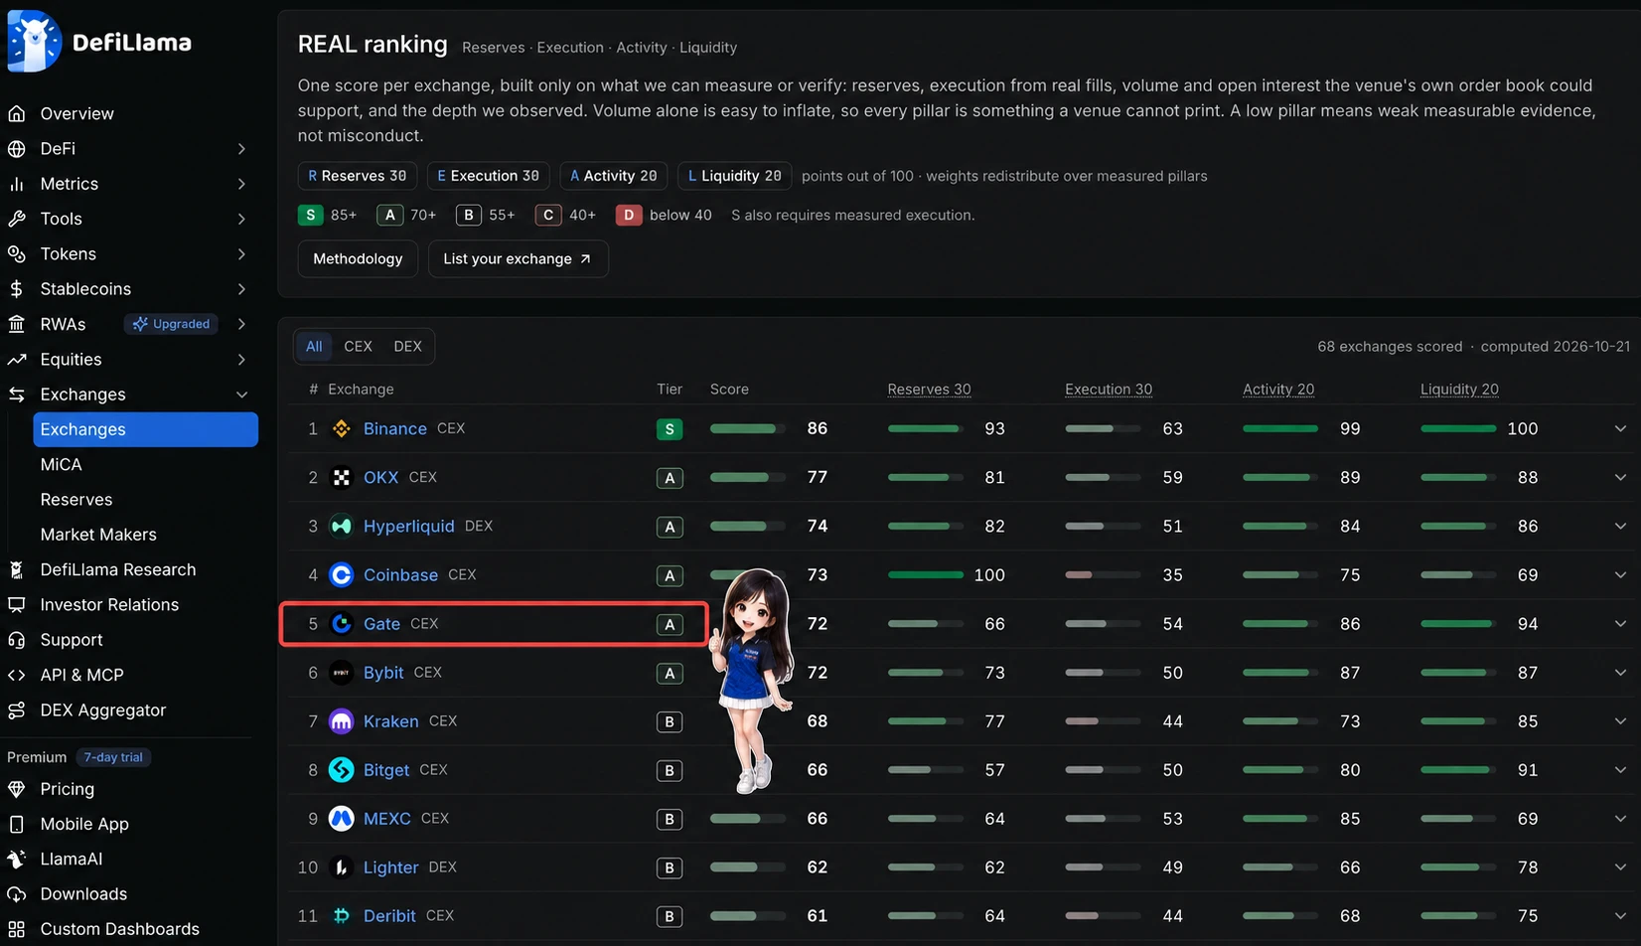The image size is (1641, 946).
Task: Open the Reserves sidebar item
Action: tap(76, 500)
